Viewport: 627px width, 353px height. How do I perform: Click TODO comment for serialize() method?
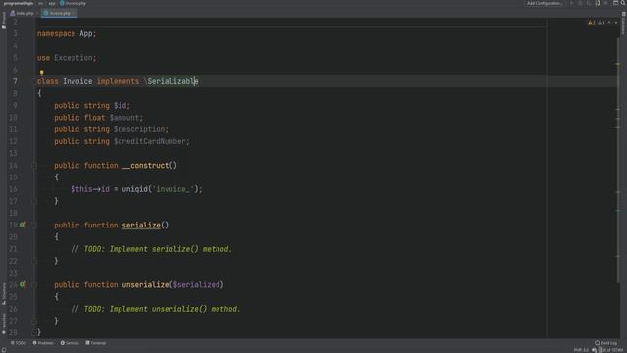(152, 249)
